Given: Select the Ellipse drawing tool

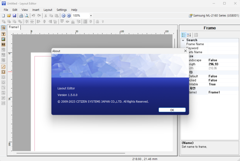Looking at the screenshot, I should 3,77.
